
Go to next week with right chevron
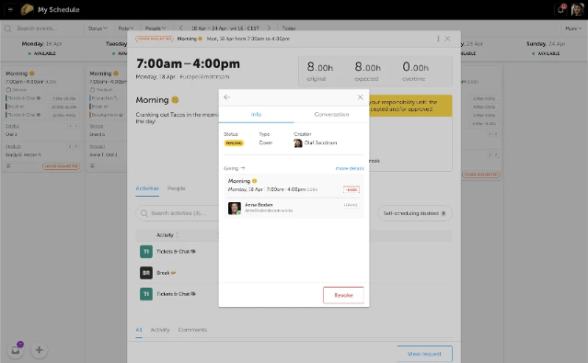click(269, 28)
